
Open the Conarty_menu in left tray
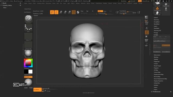click(7, 5)
